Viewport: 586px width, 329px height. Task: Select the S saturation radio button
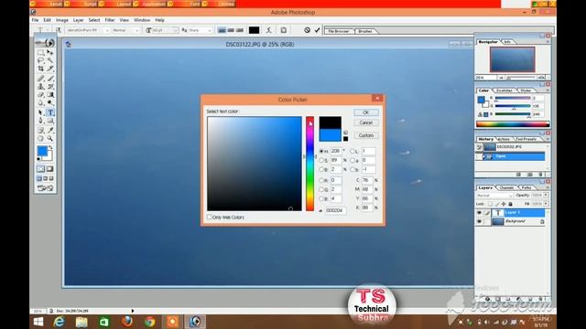point(321,160)
